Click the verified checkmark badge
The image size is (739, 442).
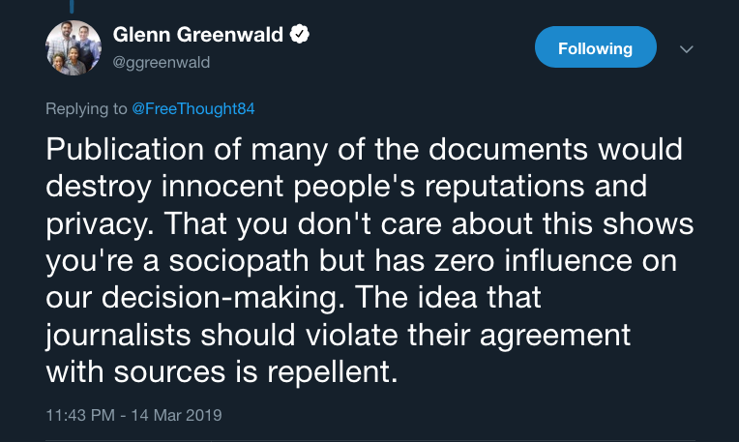[302, 35]
